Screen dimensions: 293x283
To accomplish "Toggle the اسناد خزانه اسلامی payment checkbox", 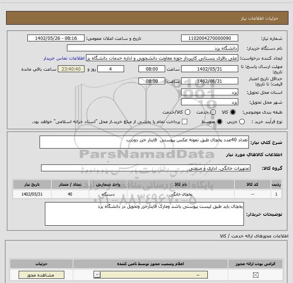I will coord(185,122).
